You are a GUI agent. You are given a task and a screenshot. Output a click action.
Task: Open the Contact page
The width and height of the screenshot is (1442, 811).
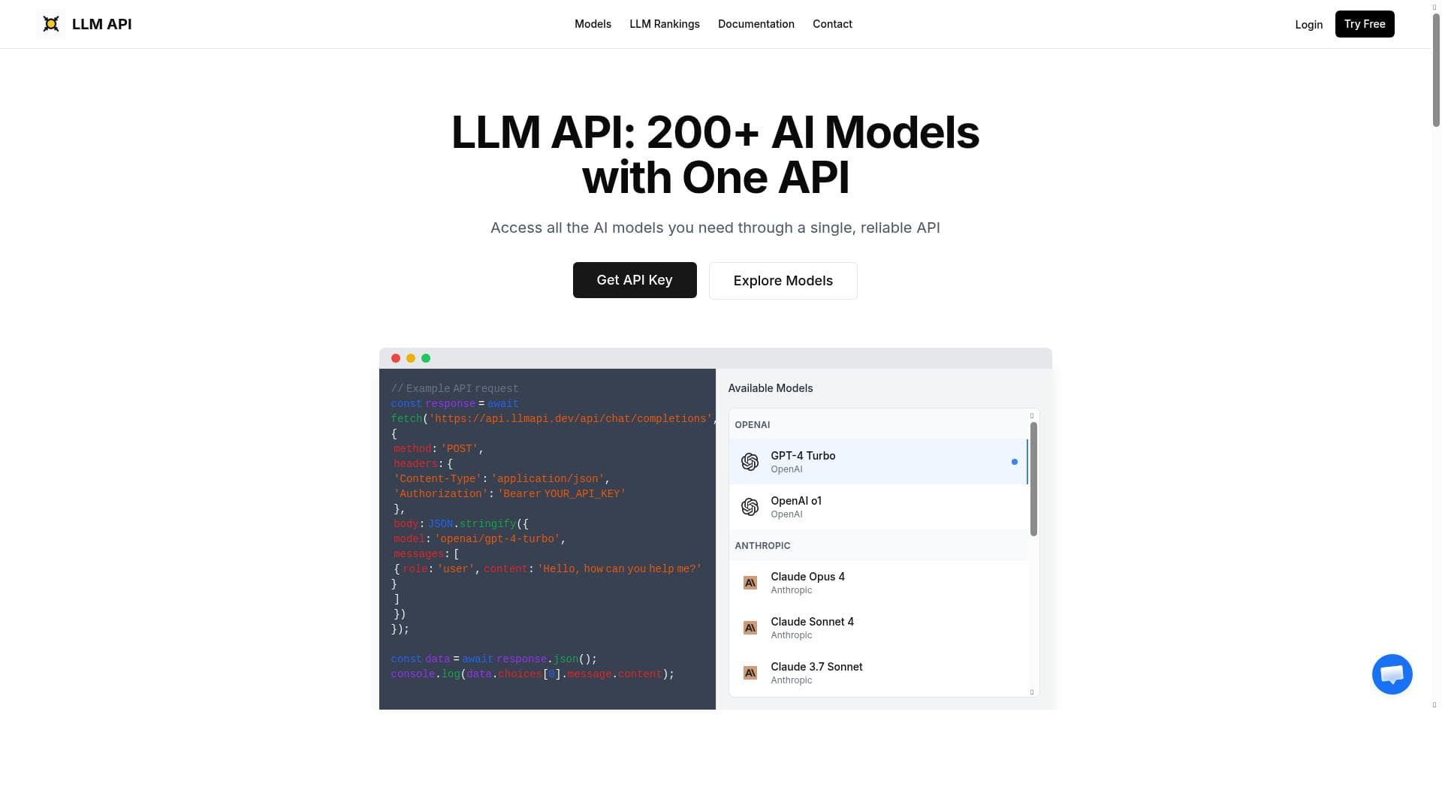832,24
